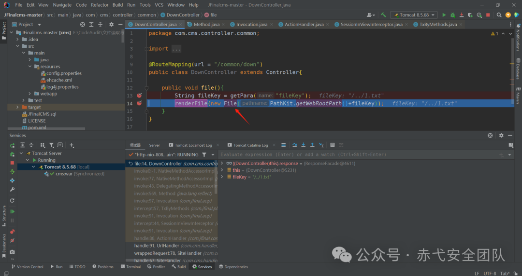Expand fileKey variable in debugger
This screenshot has height=276, width=522.
222,177
